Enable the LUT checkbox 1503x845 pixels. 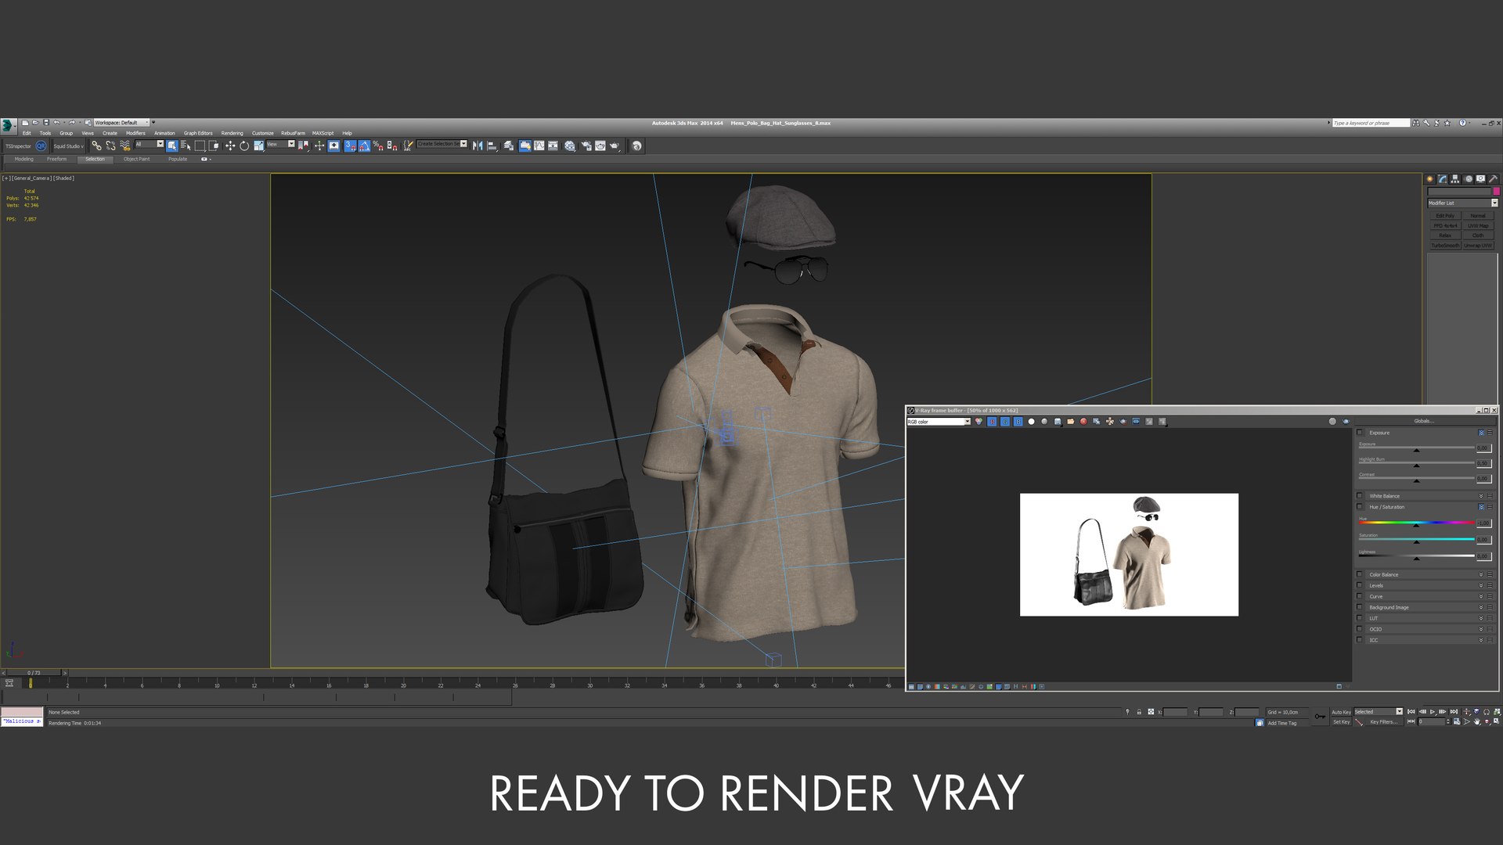pyautogui.click(x=1360, y=619)
